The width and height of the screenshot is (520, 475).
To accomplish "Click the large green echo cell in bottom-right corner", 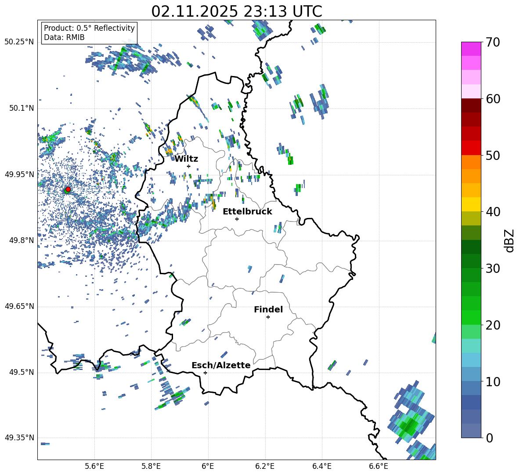I will tap(410, 425).
